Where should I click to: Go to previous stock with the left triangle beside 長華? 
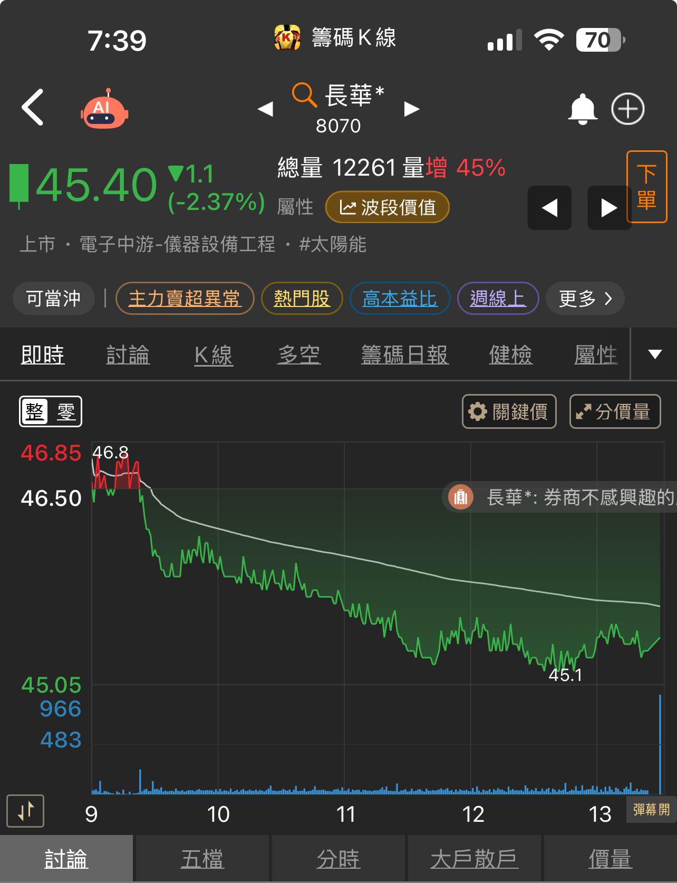tap(265, 109)
